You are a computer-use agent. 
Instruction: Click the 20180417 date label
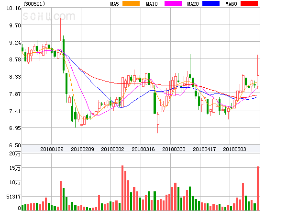pos(204,149)
